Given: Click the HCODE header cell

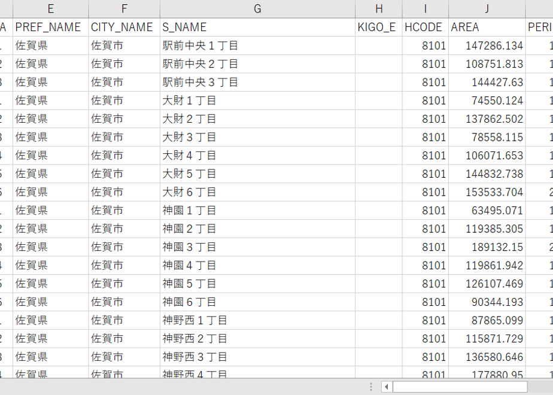Looking at the screenshot, I should coord(426,27).
